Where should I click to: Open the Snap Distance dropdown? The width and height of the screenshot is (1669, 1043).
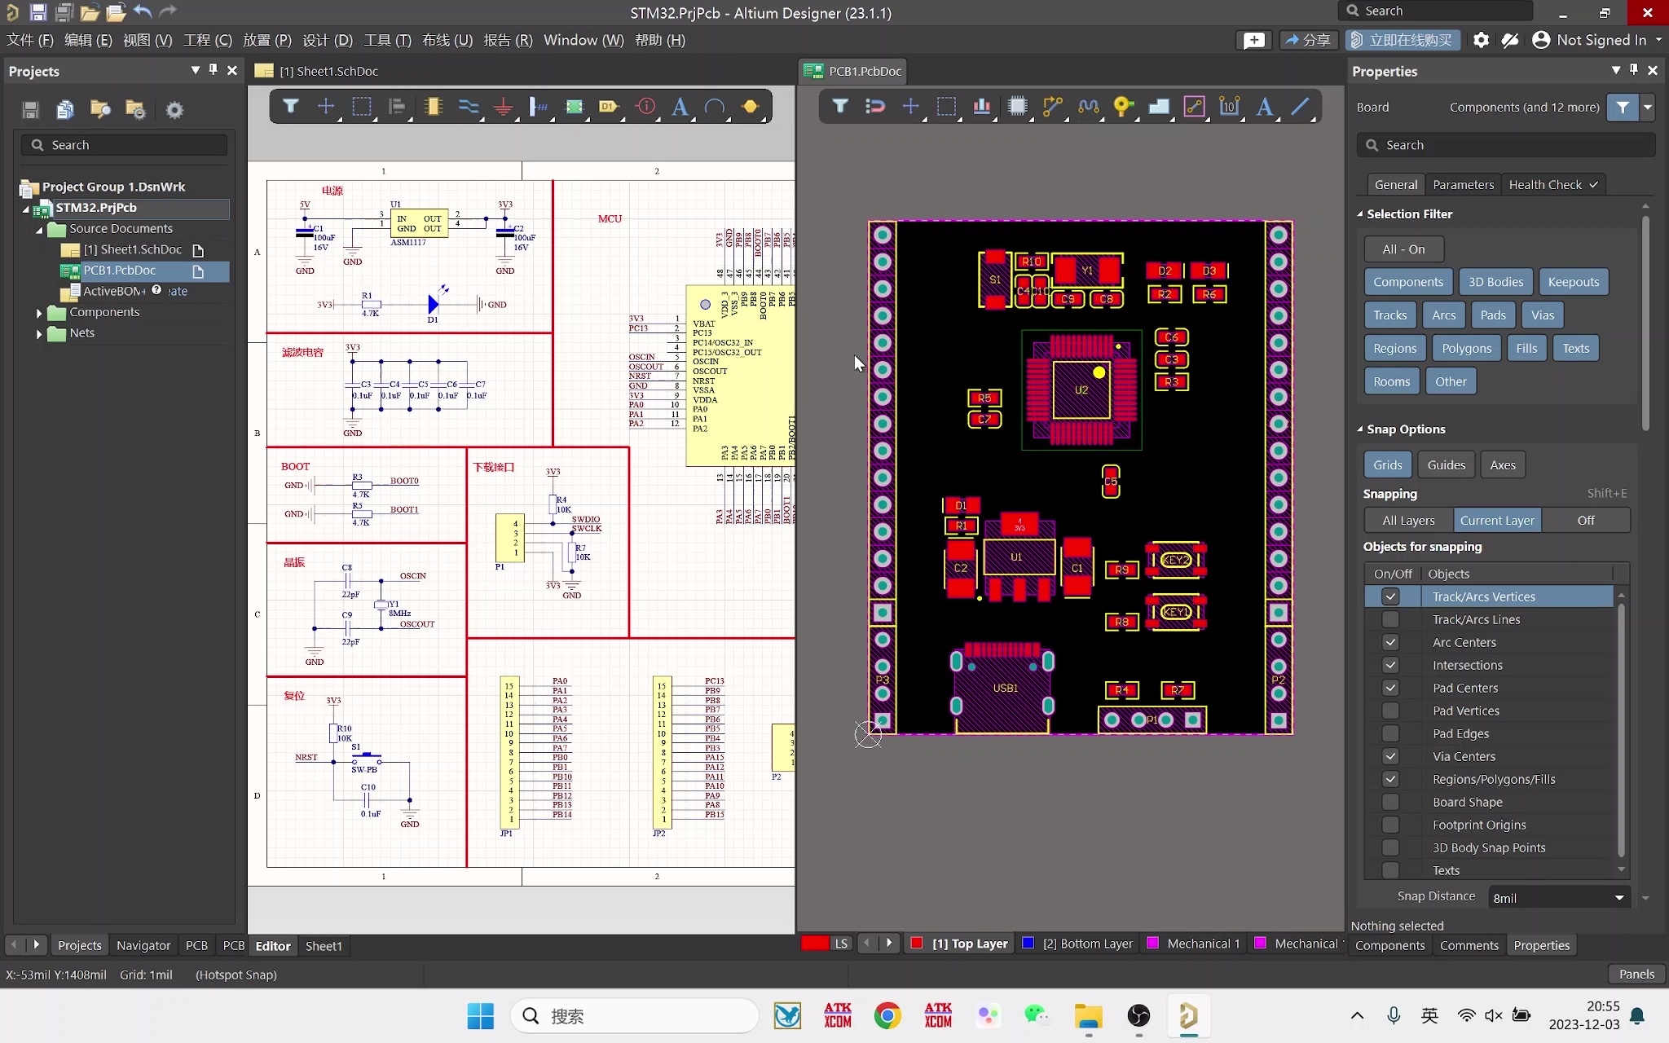coord(1618,897)
